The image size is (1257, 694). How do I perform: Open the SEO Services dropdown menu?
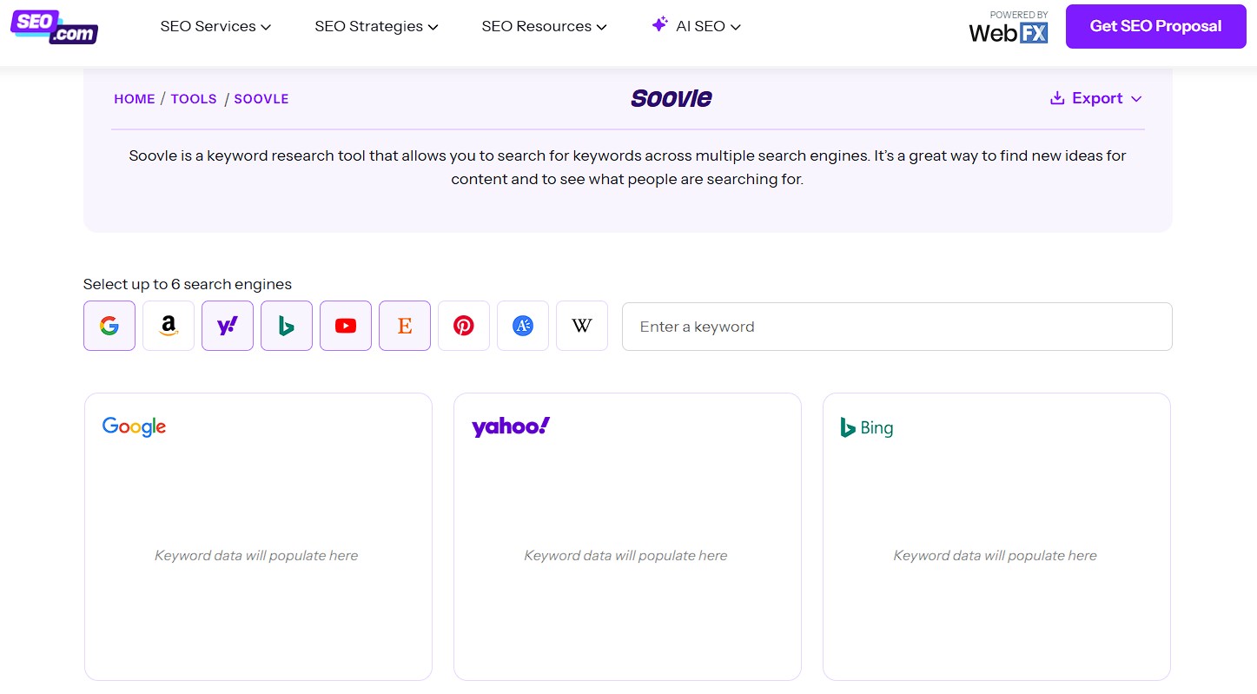point(215,26)
